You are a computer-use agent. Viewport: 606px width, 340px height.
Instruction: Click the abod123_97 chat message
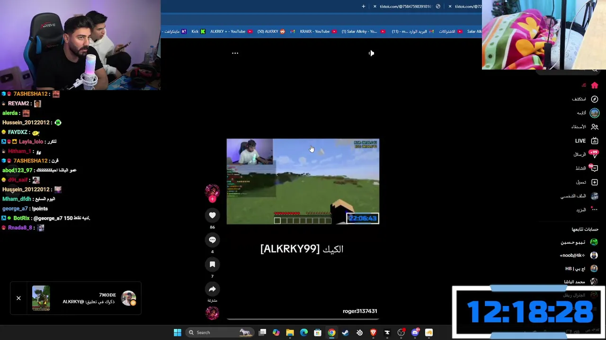pos(39,170)
